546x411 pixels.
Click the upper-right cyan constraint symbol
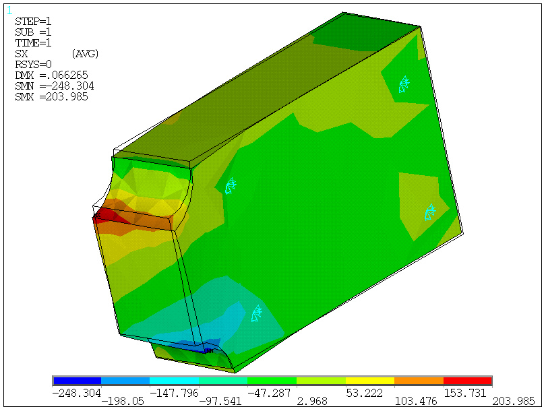[404, 84]
